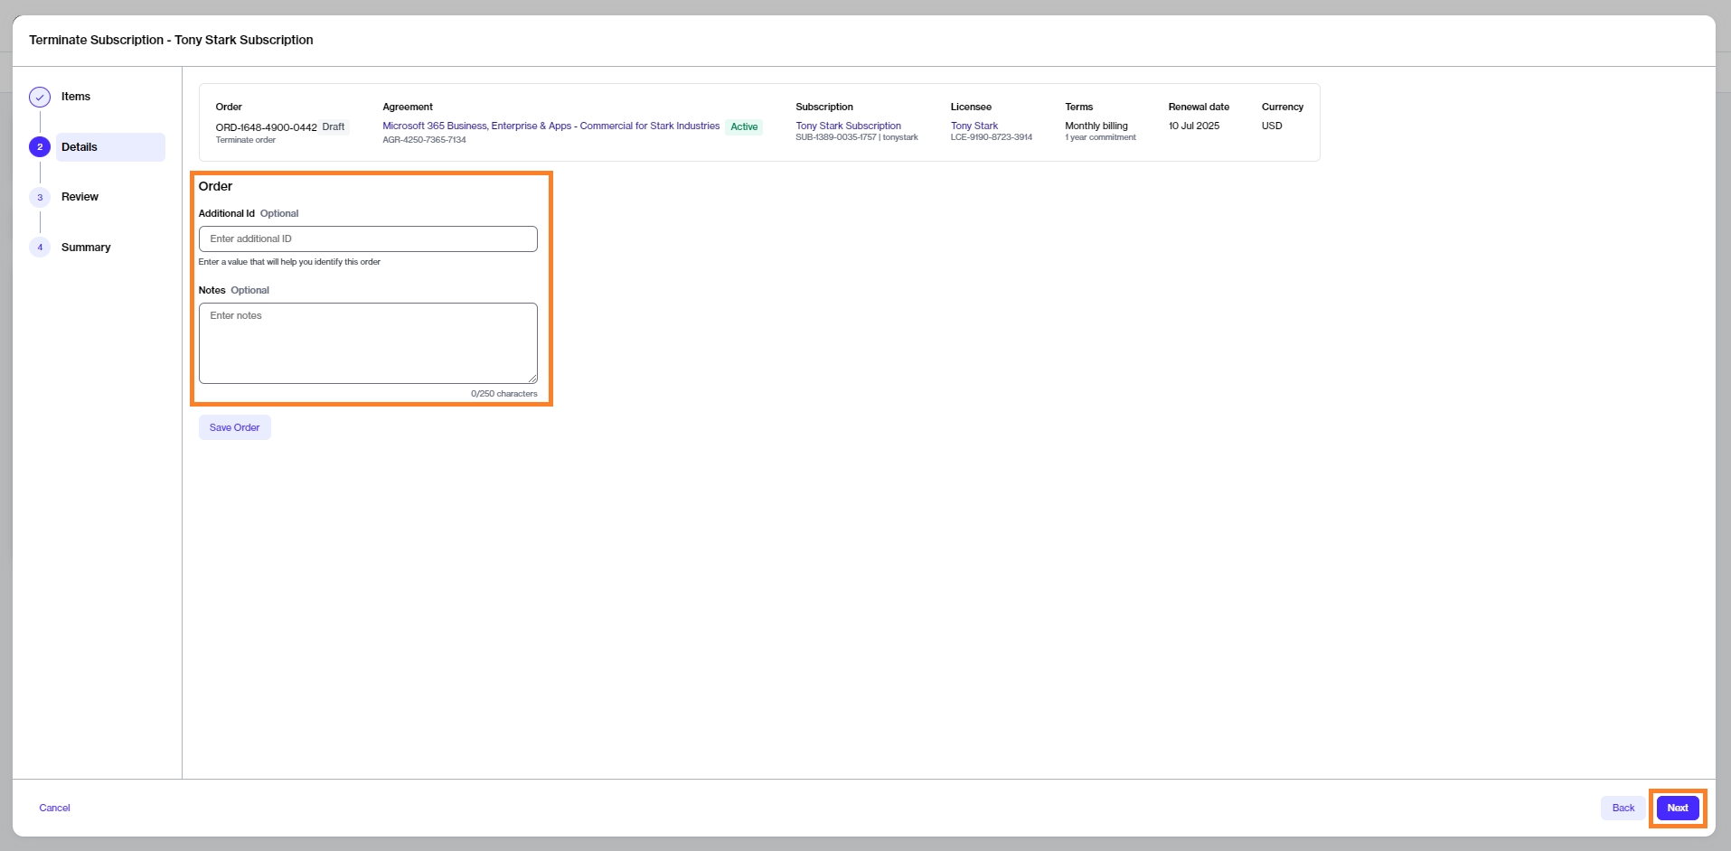Go back using the Back button
Viewport: 1731px width, 851px height.
1623,809
